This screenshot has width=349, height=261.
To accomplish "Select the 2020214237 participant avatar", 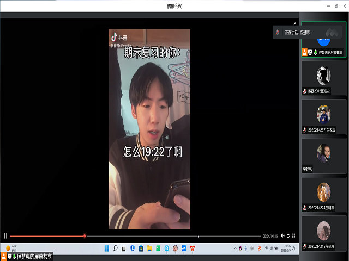I will pyautogui.click(x=323, y=114).
